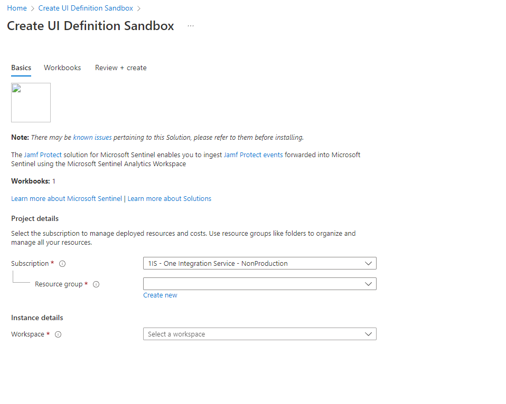Open the Resource group dropdown
The height and width of the screenshot is (404, 506).
click(260, 284)
